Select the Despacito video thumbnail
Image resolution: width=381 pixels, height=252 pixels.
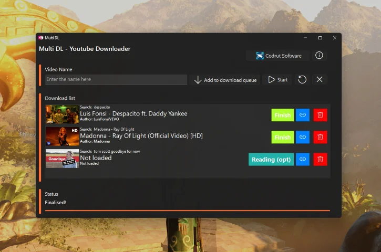(62, 114)
